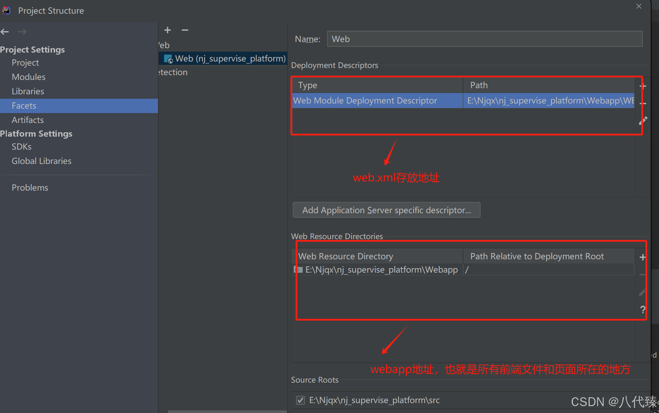This screenshot has width=659, height=413.
Task: Remove the selected deployment descriptor
Action: 643,104
